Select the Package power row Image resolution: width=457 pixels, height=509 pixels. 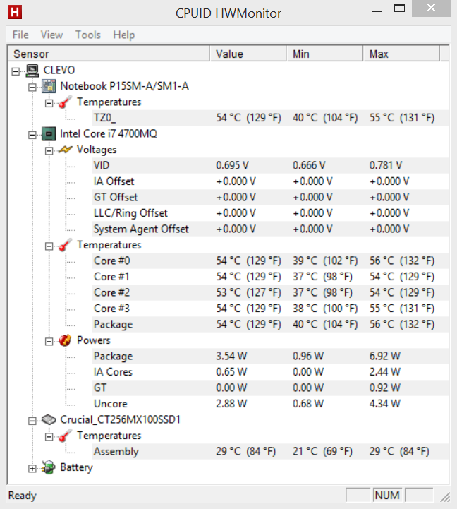[271, 356]
